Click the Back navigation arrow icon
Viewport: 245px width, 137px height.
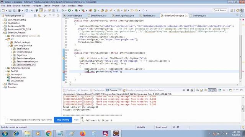pyautogui.click(x=136, y=10)
